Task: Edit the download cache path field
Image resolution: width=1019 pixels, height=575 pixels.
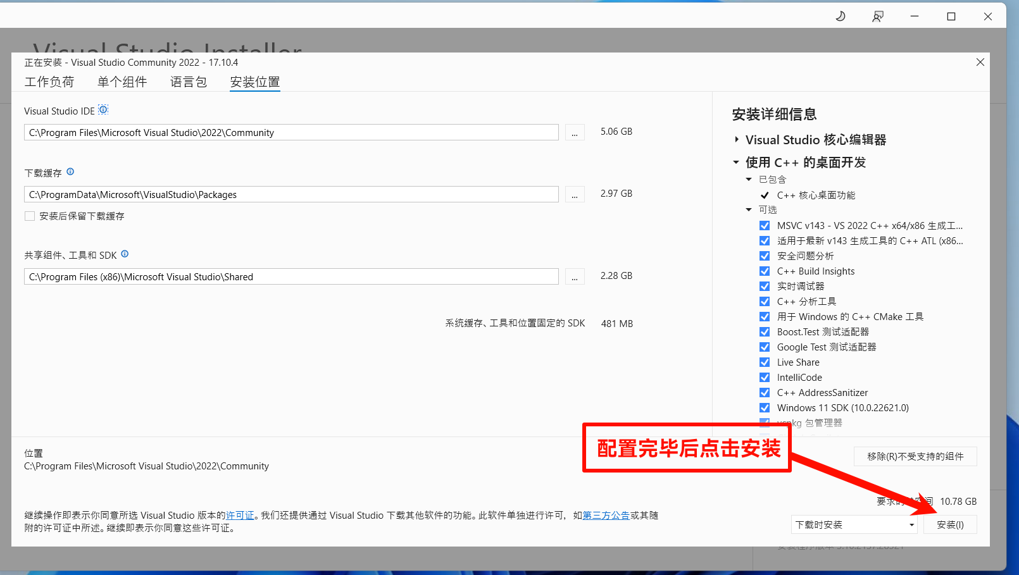Action: [291, 194]
